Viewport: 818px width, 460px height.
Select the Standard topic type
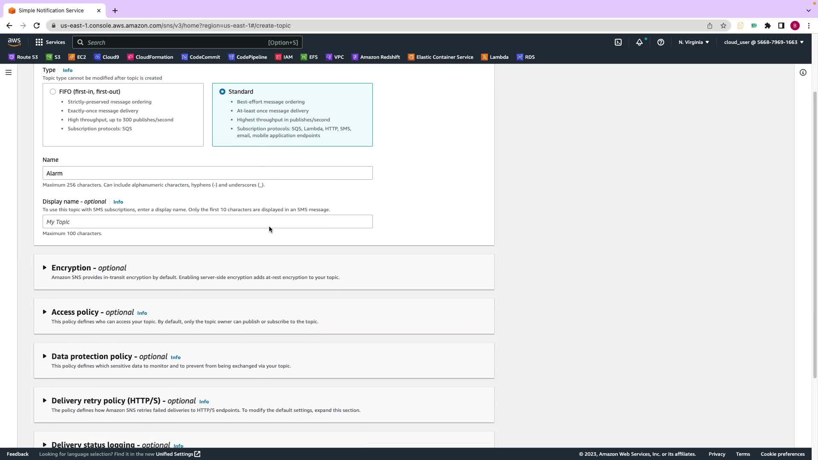point(222,92)
